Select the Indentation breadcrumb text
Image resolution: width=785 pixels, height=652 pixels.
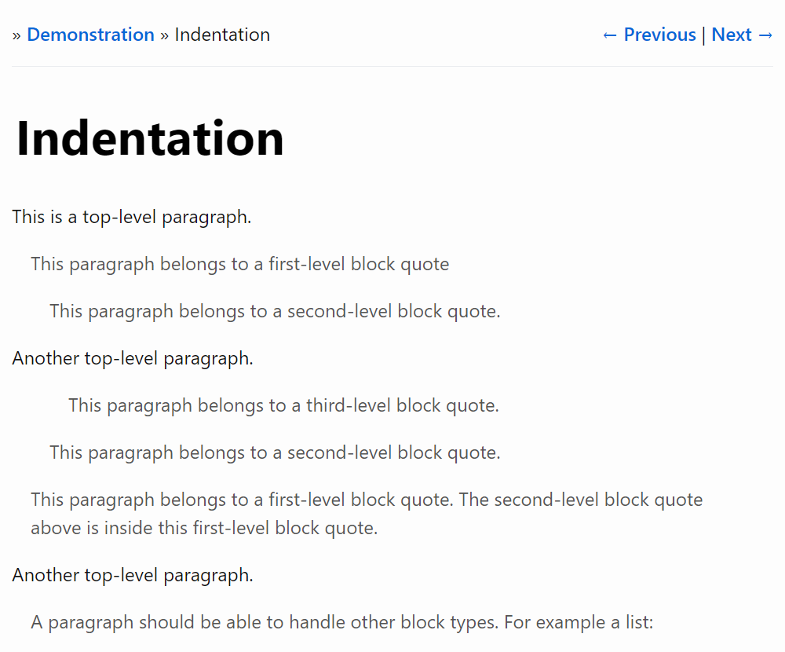click(x=222, y=35)
